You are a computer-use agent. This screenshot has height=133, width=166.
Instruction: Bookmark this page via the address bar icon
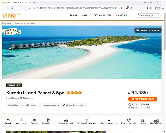pyautogui.click(x=29, y=8)
